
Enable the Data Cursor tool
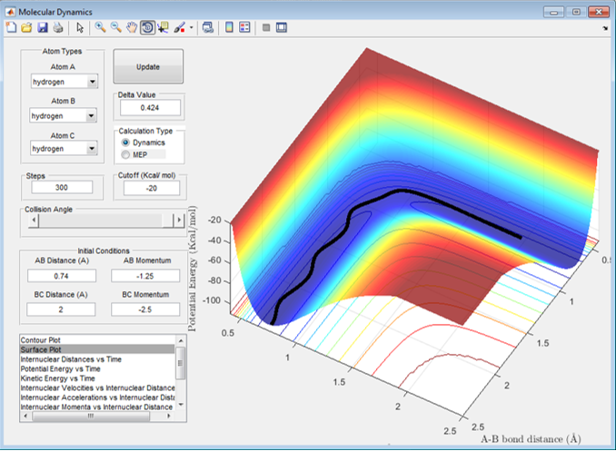click(163, 28)
